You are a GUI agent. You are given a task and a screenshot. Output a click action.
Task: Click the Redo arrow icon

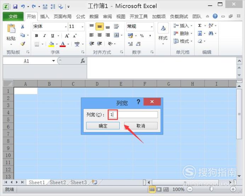click(34, 7)
